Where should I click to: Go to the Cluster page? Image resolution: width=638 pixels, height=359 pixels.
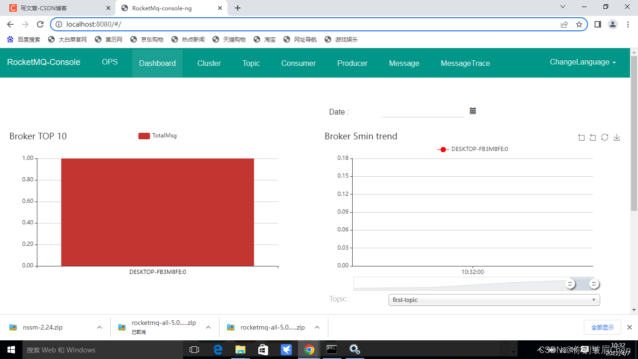pyautogui.click(x=209, y=63)
